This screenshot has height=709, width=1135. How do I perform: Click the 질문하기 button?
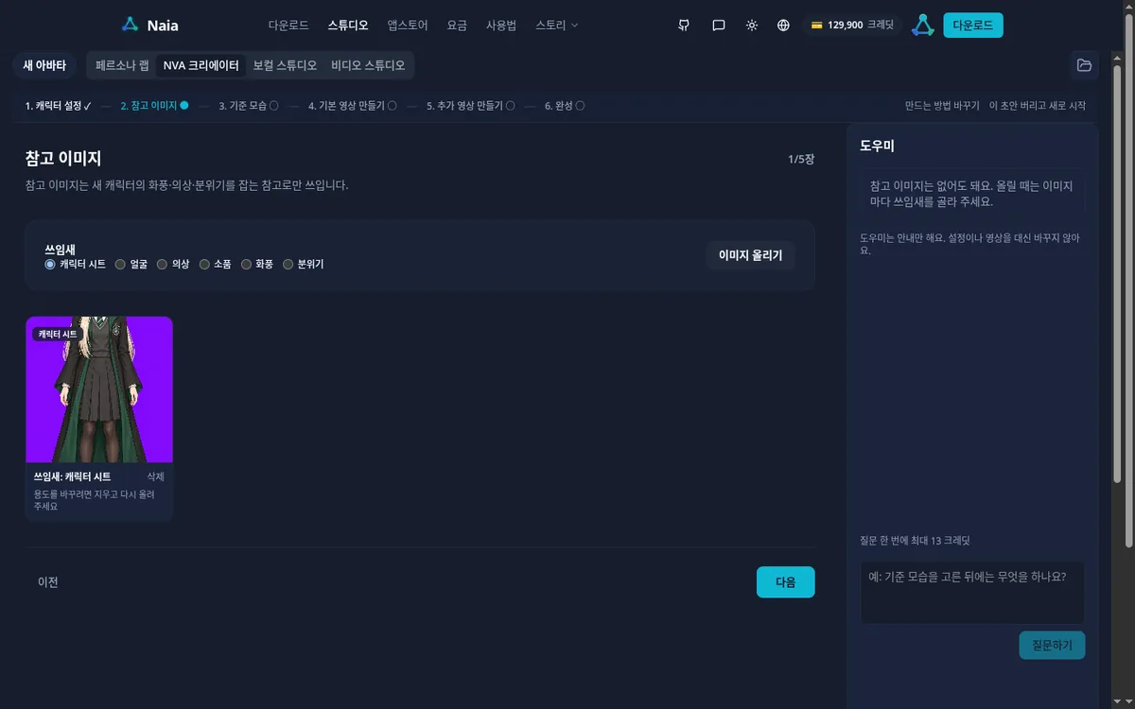point(1053,646)
